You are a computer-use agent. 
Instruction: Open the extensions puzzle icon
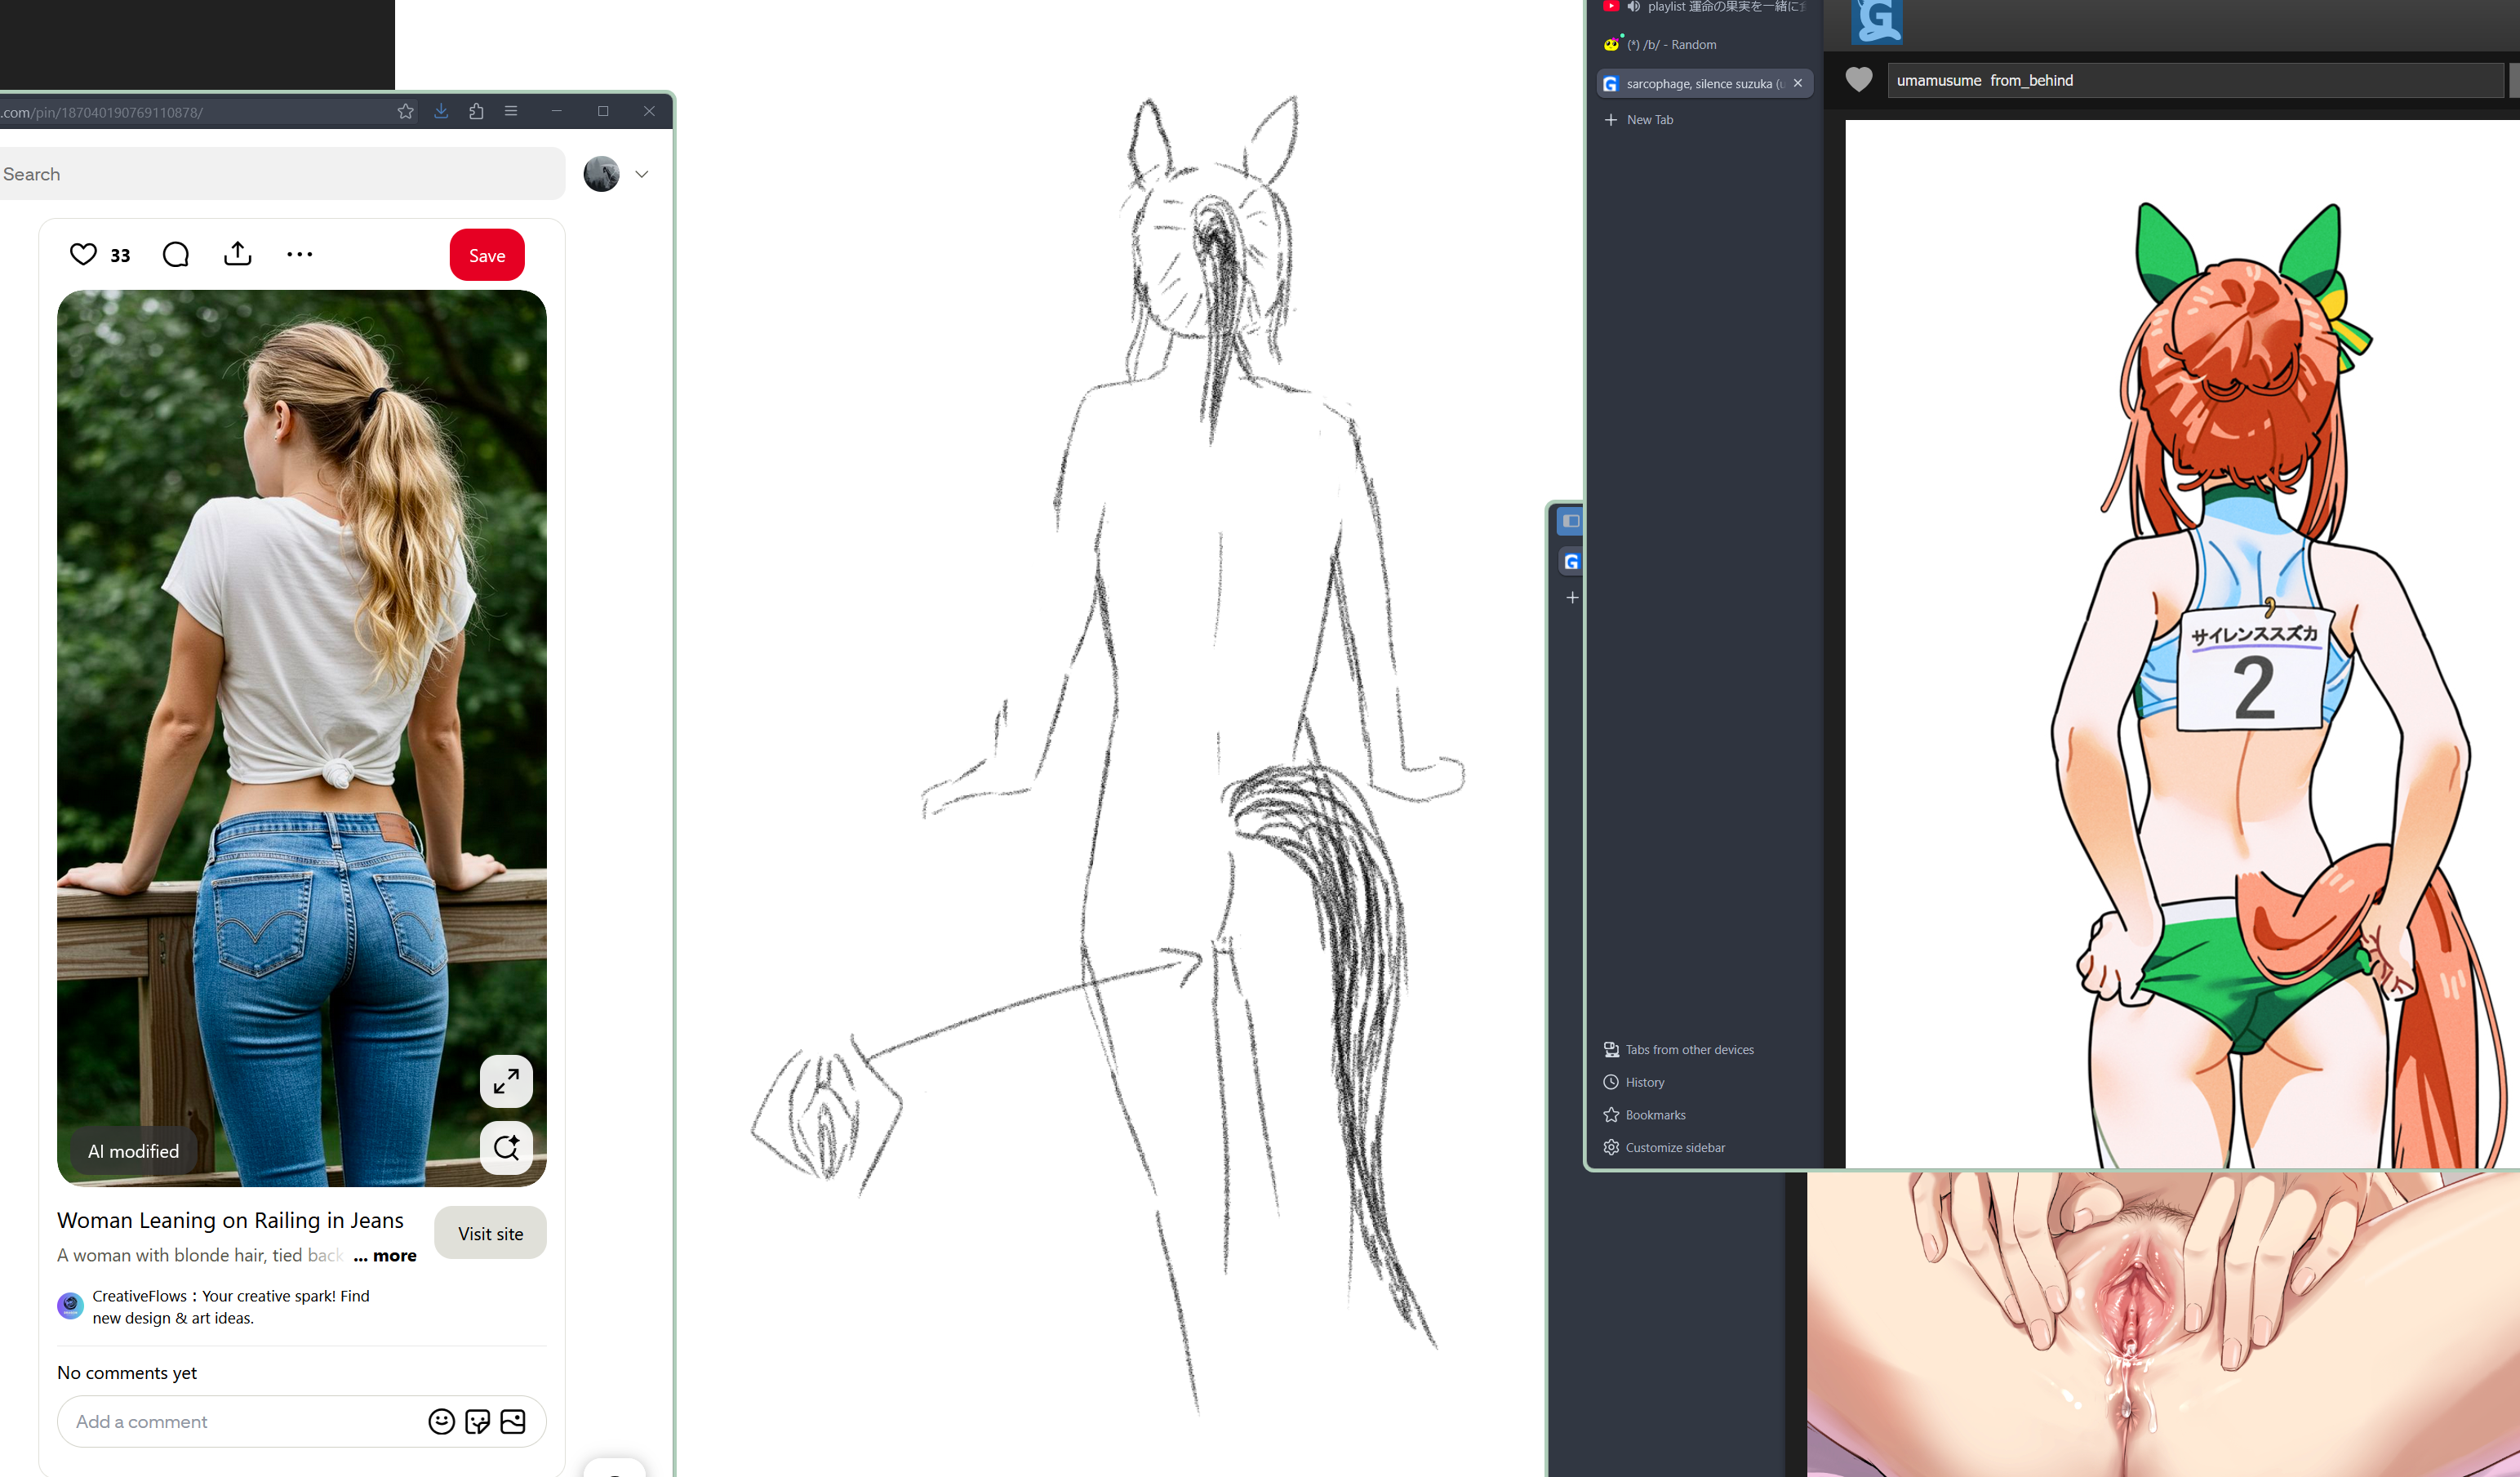(476, 111)
